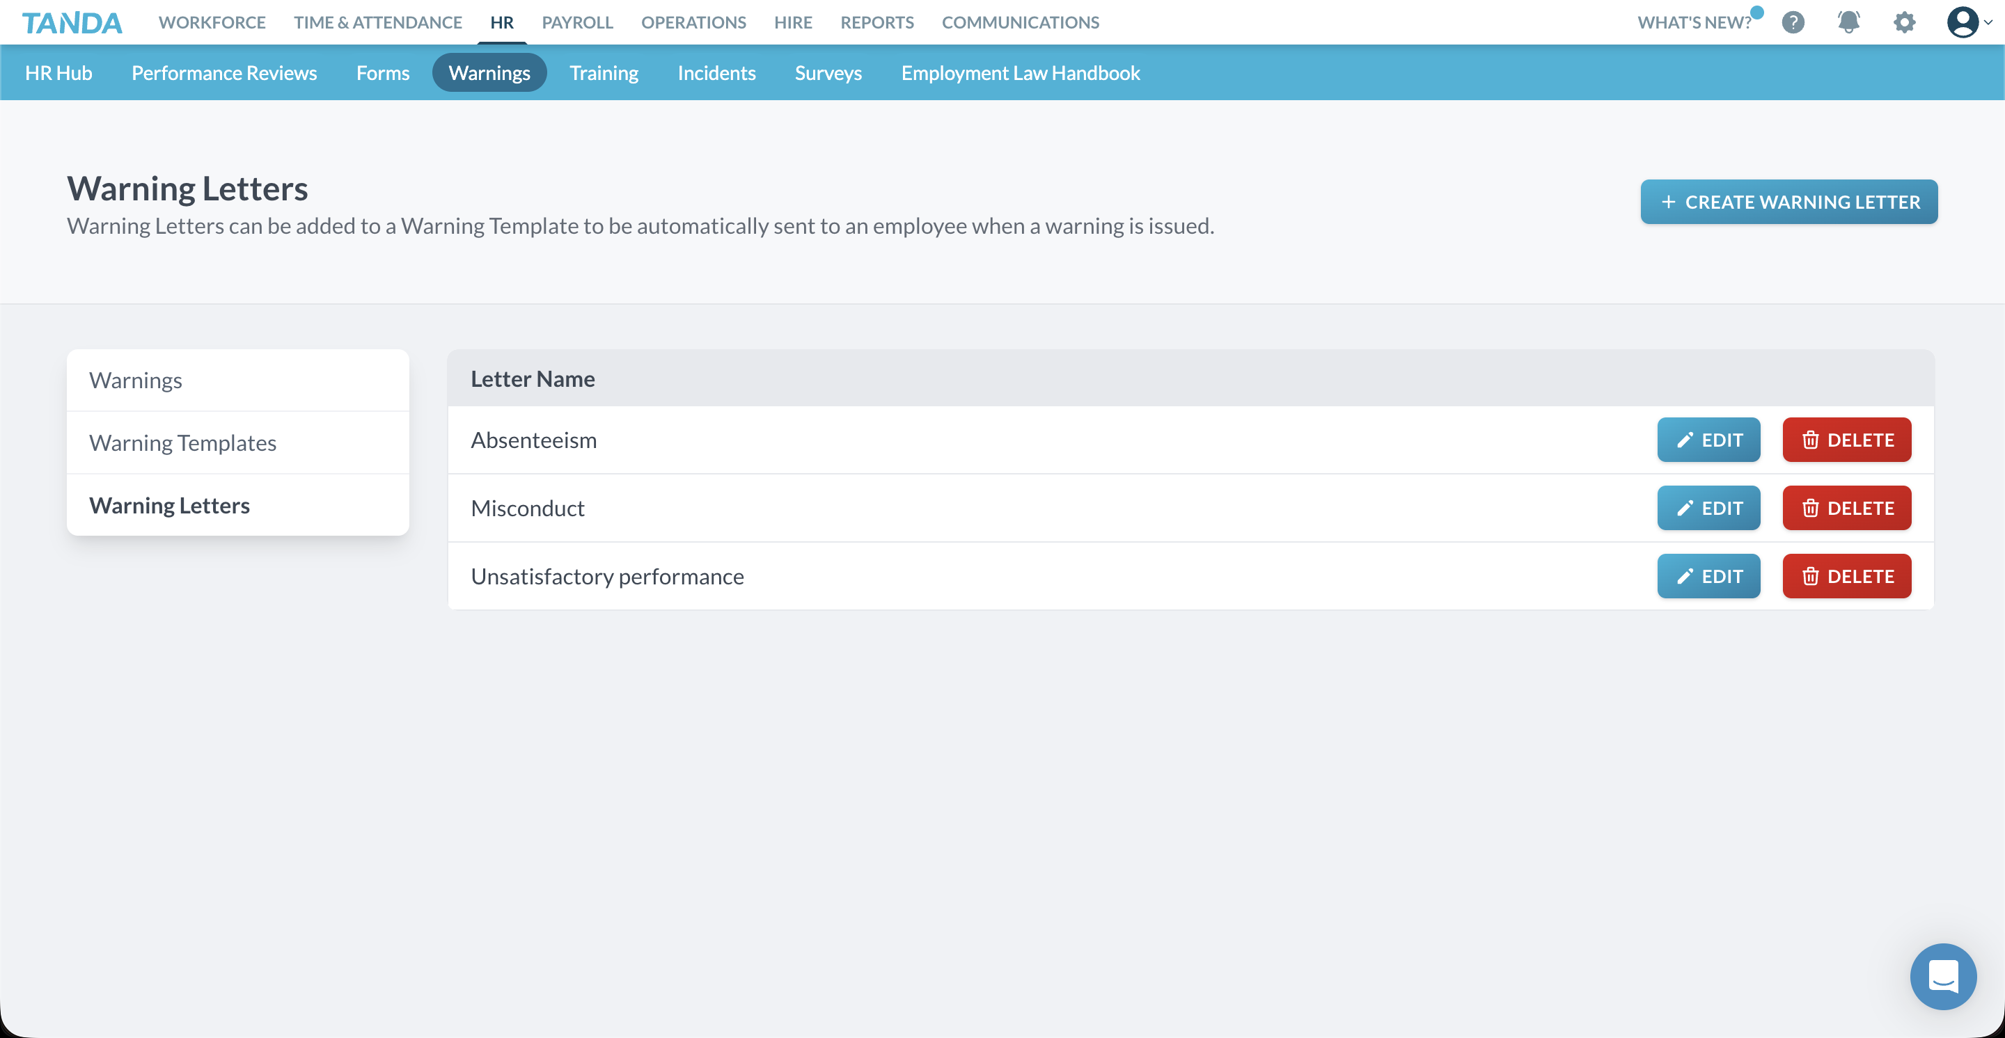2005x1038 pixels.
Task: Click the TANDA logo
Action: [x=72, y=22]
